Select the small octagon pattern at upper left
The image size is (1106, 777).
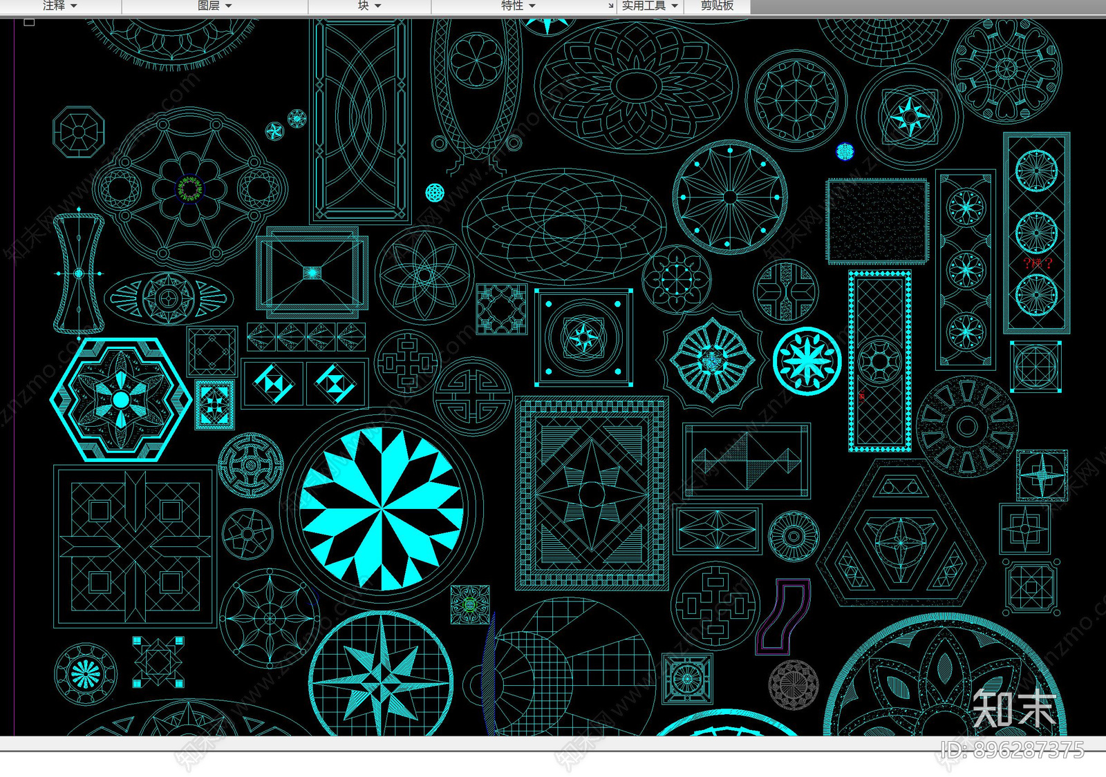pyautogui.click(x=79, y=132)
